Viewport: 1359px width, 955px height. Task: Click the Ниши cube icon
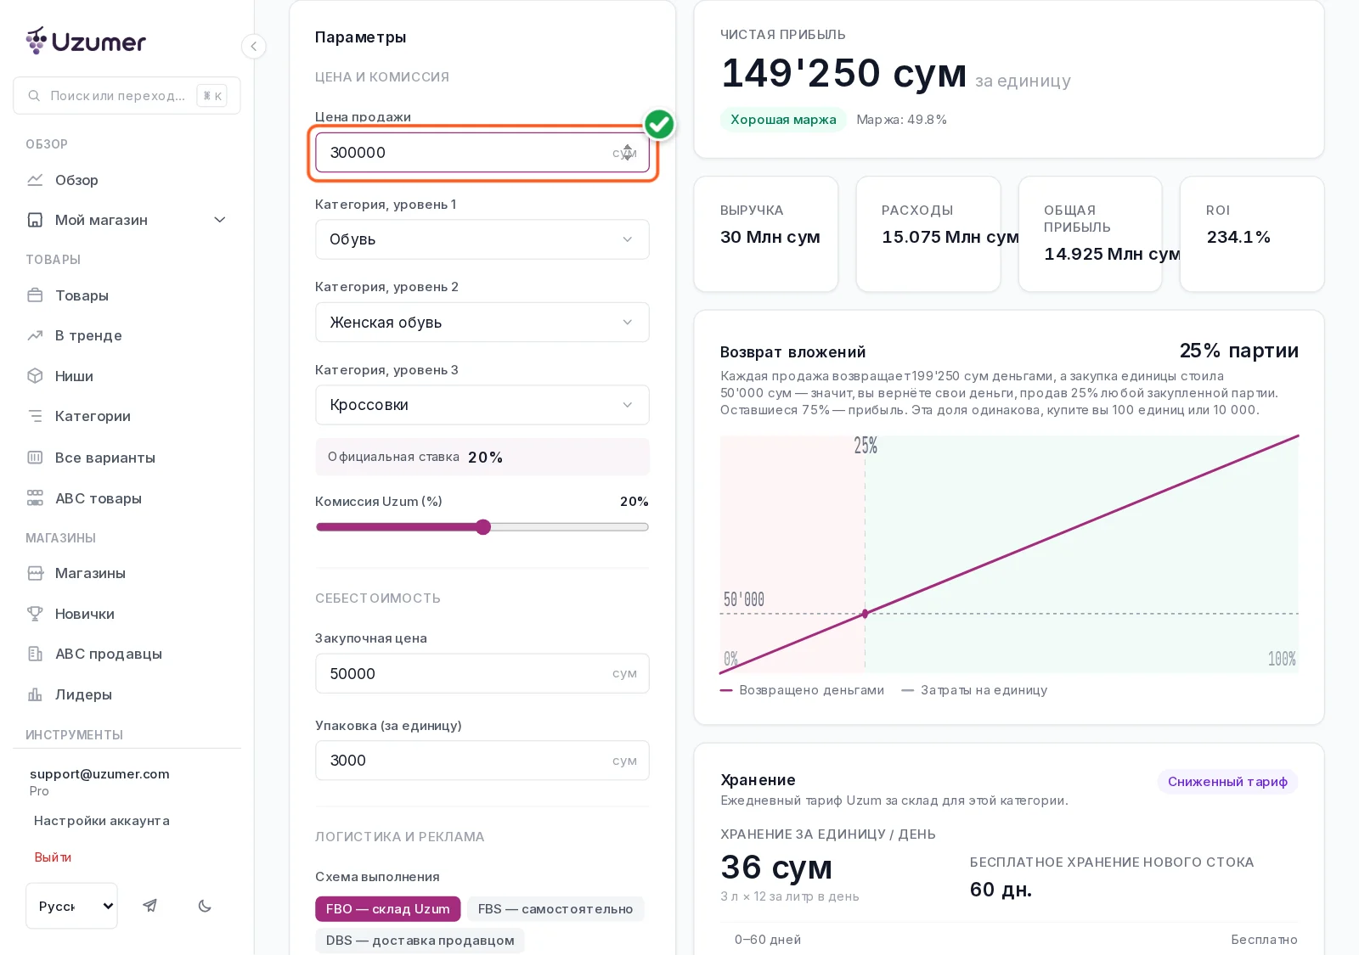click(x=35, y=376)
